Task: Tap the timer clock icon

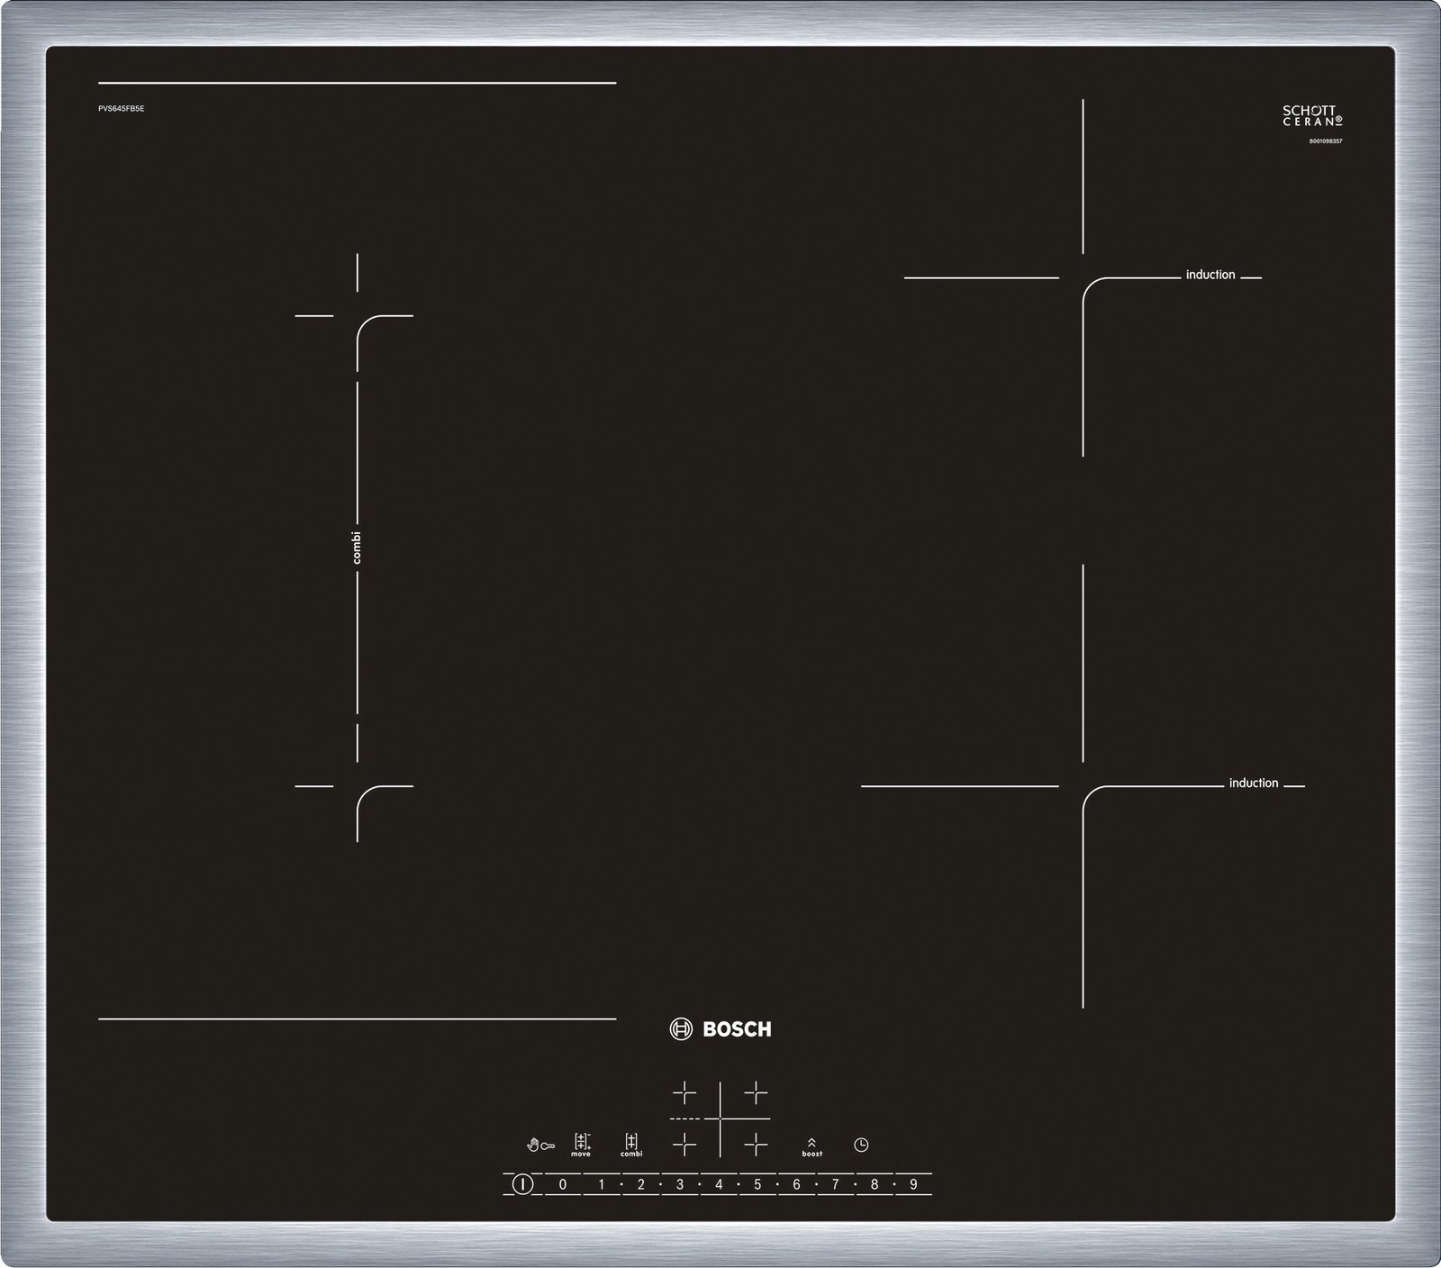Action: pyautogui.click(x=861, y=1145)
